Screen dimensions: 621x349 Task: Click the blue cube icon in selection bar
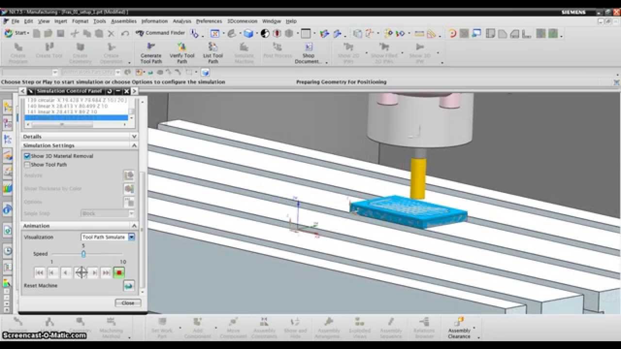pos(205,72)
